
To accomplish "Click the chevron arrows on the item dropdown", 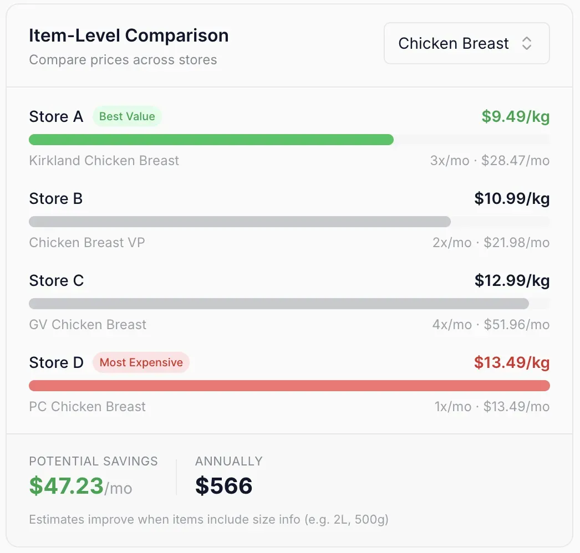I will (x=527, y=43).
